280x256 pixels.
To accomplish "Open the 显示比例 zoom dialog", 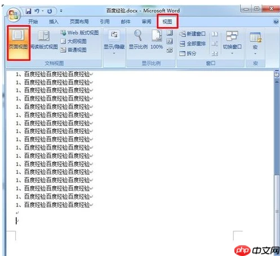I will click(x=138, y=39).
